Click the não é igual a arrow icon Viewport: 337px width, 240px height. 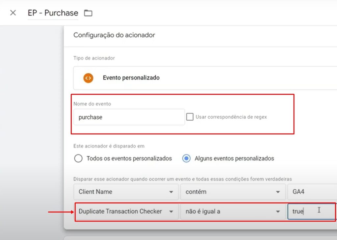coord(278,212)
